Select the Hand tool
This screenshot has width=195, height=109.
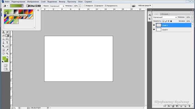tap(3, 53)
